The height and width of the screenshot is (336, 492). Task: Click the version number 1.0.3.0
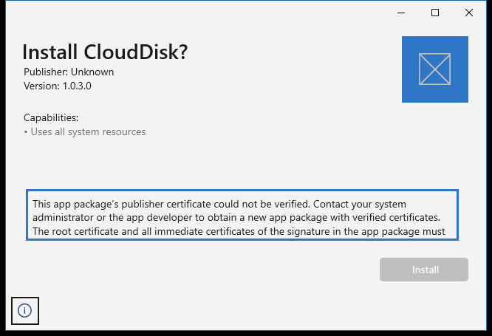[x=77, y=86]
